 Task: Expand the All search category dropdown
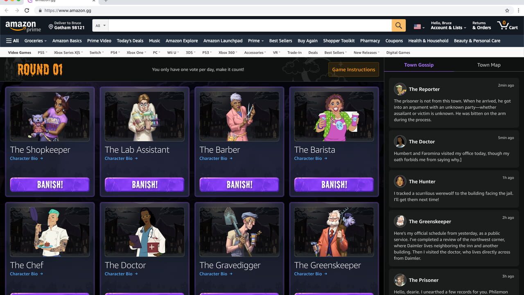point(100,25)
